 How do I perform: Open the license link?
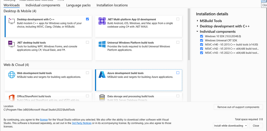[x=44, y=120]
